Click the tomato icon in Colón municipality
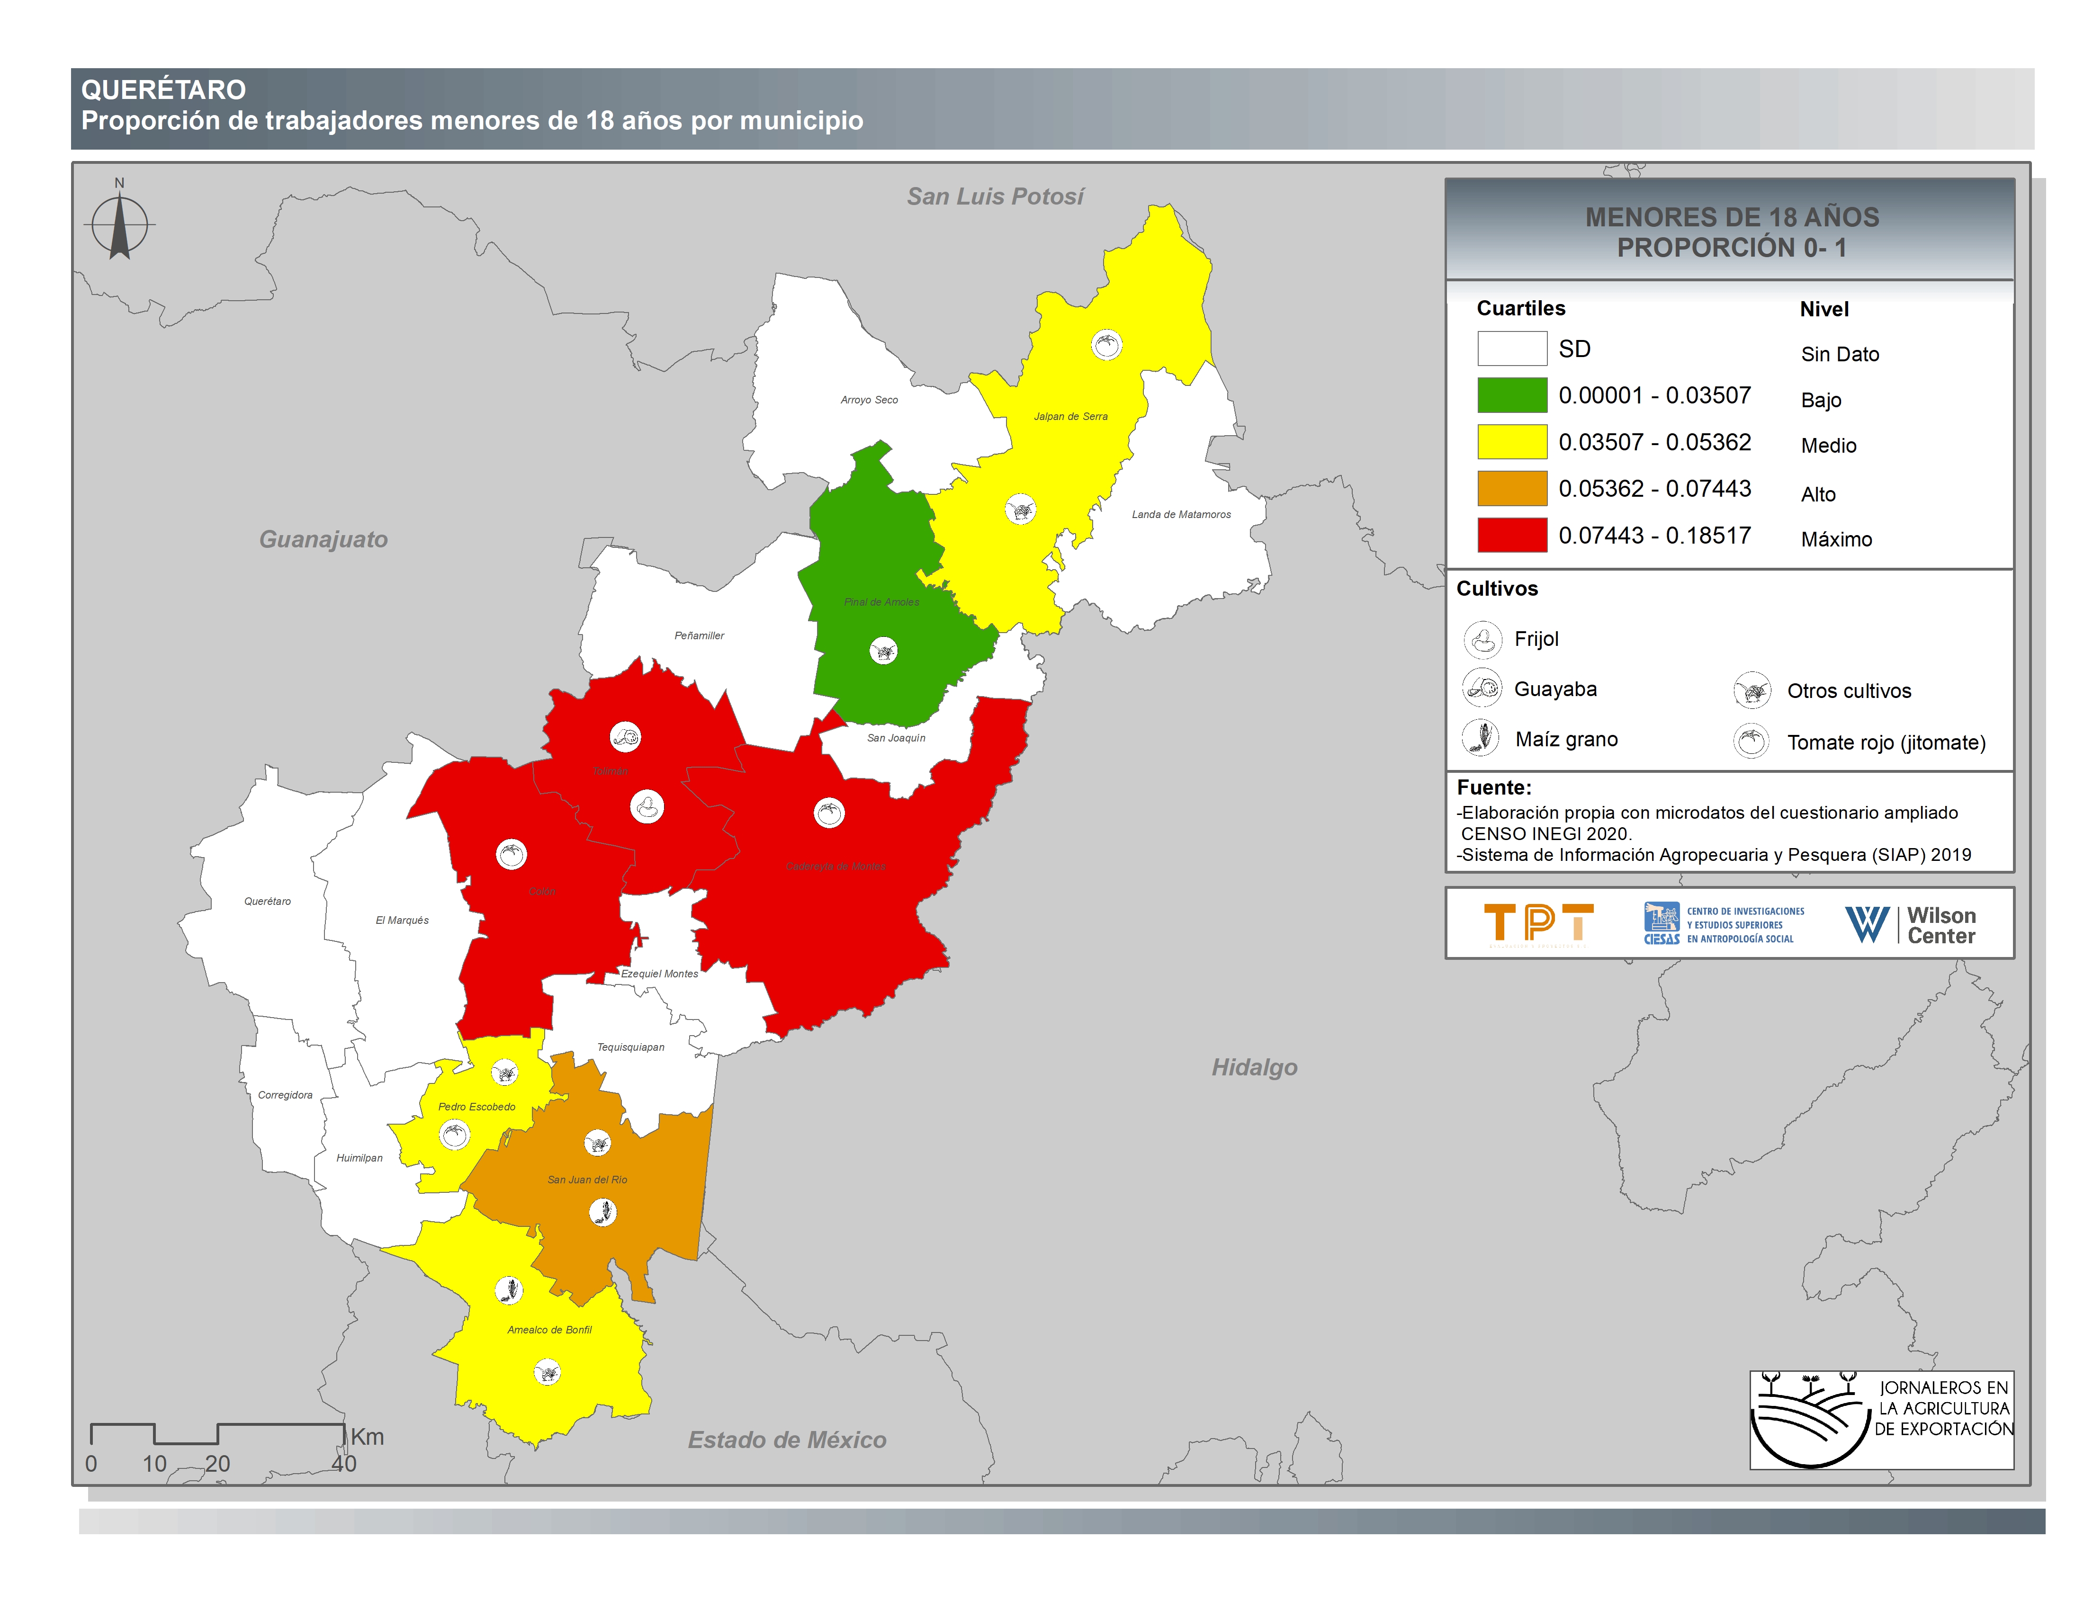2084x1610 pixels. [x=512, y=854]
